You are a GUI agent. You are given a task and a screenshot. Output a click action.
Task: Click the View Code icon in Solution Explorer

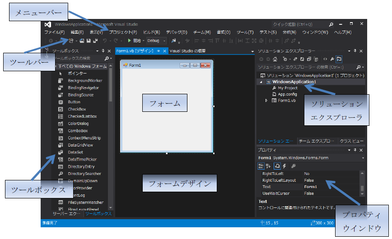(324, 59)
